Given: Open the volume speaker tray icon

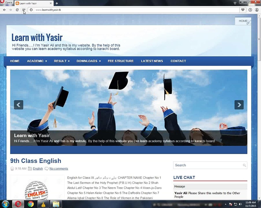Looking at the screenshot, I should coord(240,204).
